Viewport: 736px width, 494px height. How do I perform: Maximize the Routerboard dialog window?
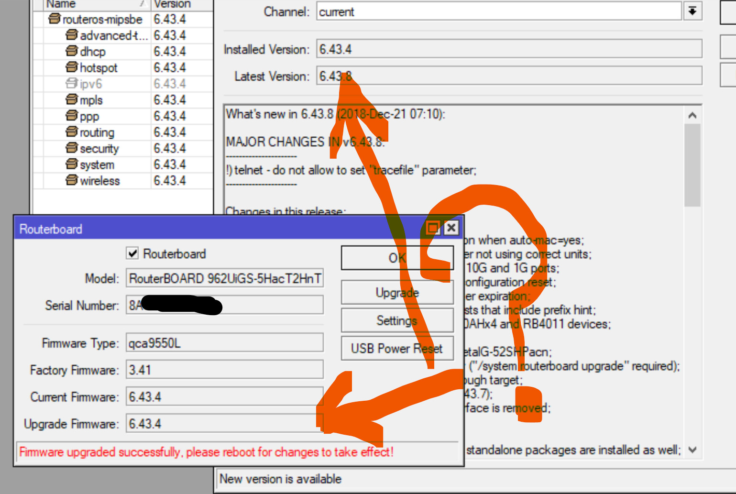point(433,228)
